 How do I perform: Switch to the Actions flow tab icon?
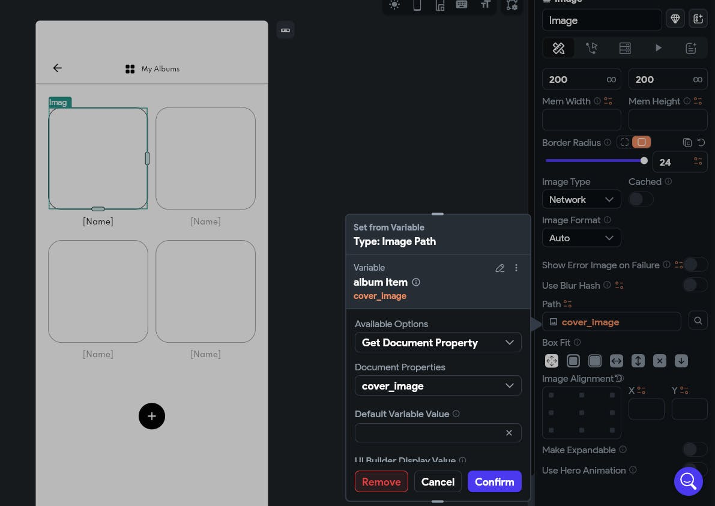pos(591,48)
